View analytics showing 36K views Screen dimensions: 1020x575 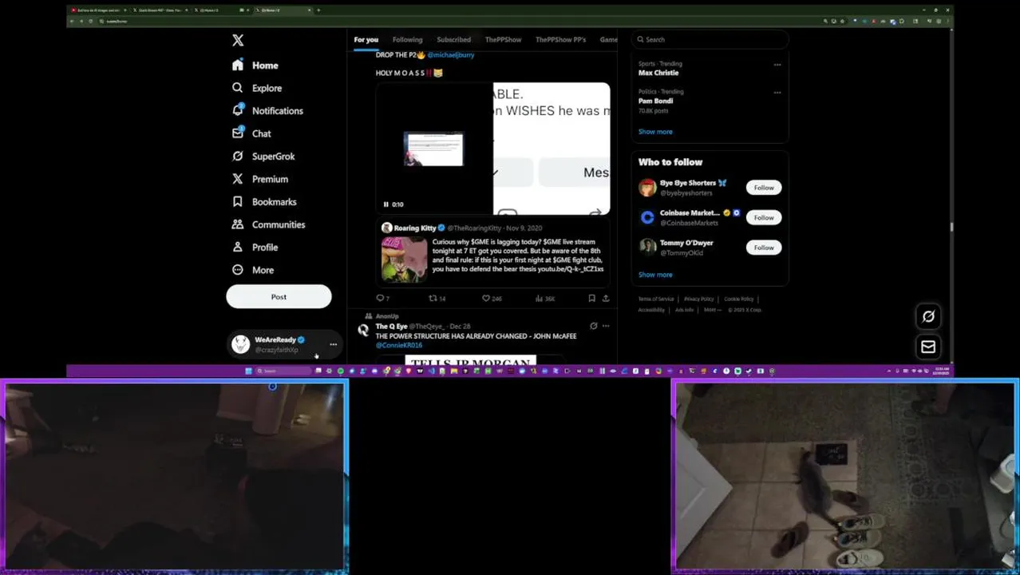coord(545,298)
